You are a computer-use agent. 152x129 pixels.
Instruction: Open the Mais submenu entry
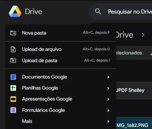(x=61, y=121)
